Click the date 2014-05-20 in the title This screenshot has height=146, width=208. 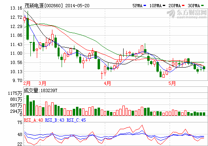tap(77, 6)
